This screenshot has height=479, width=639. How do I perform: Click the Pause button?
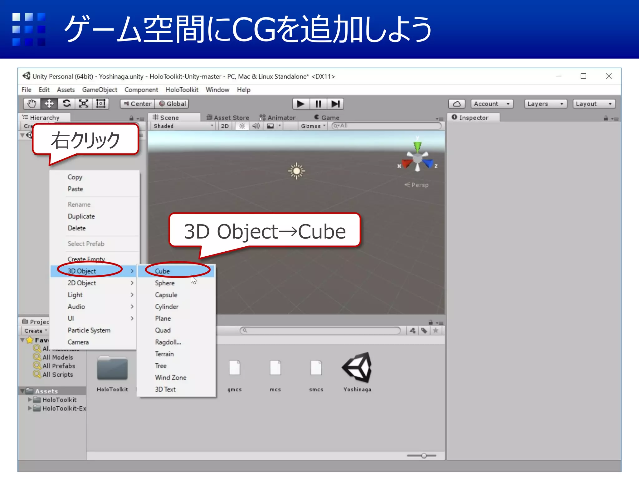(318, 104)
